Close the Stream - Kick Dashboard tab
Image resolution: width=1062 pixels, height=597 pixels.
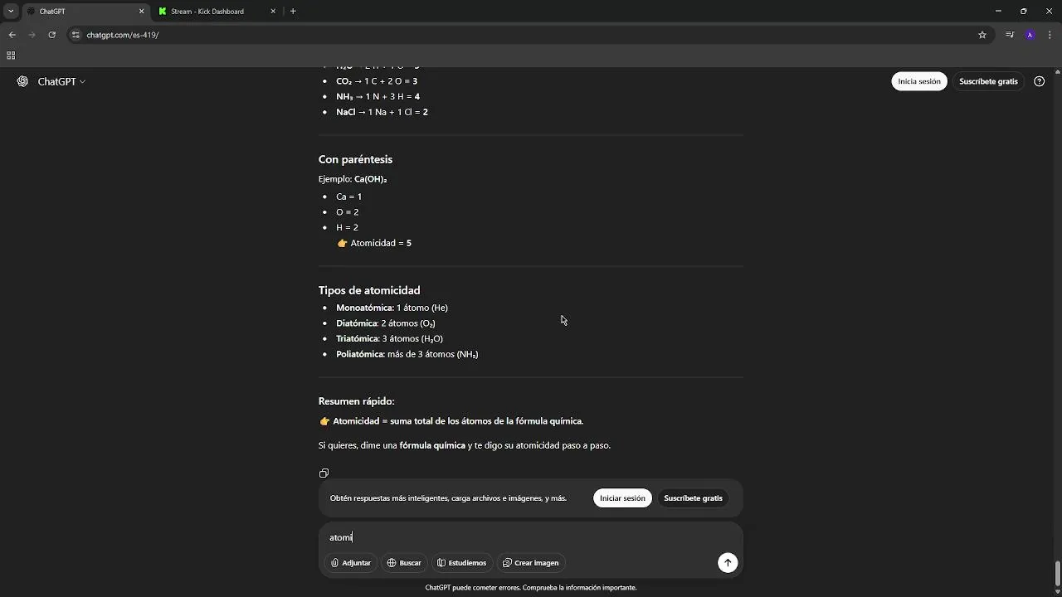tap(273, 12)
